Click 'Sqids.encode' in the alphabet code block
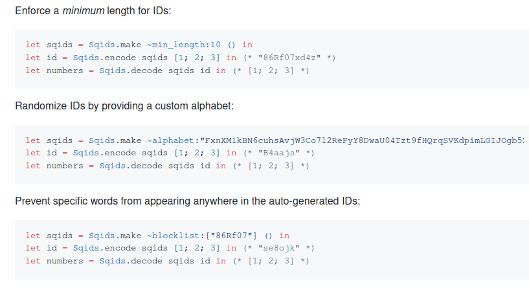 (x=105, y=153)
